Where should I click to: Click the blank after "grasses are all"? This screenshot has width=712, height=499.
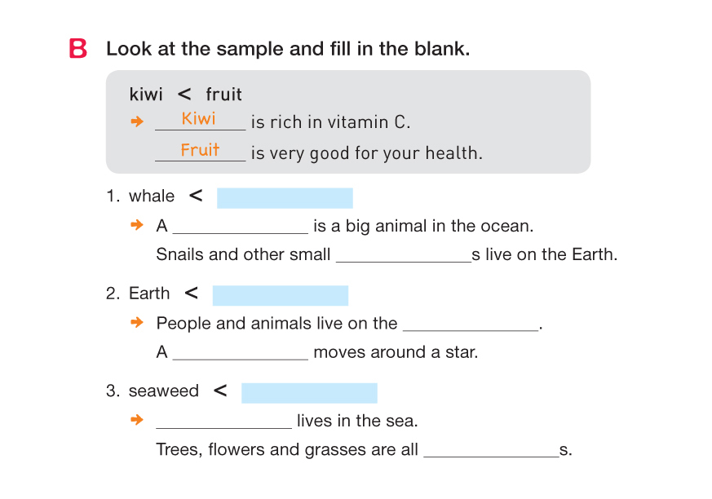pyautogui.click(x=491, y=452)
